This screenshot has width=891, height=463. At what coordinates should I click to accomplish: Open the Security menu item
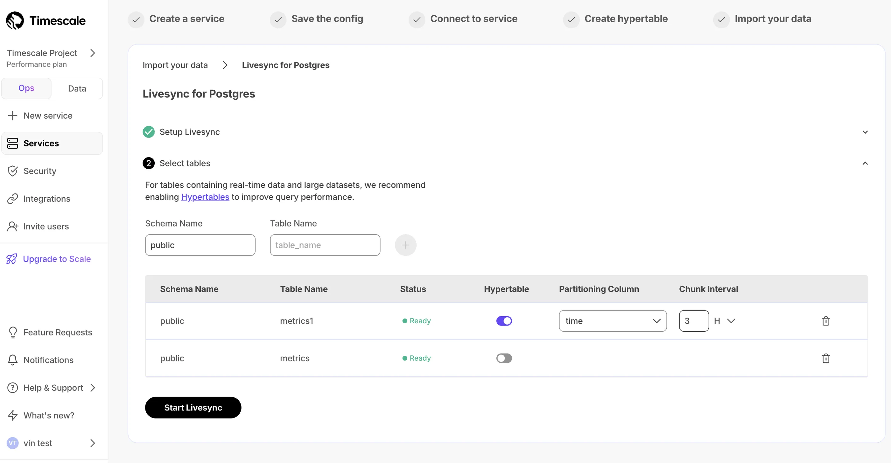click(52, 171)
